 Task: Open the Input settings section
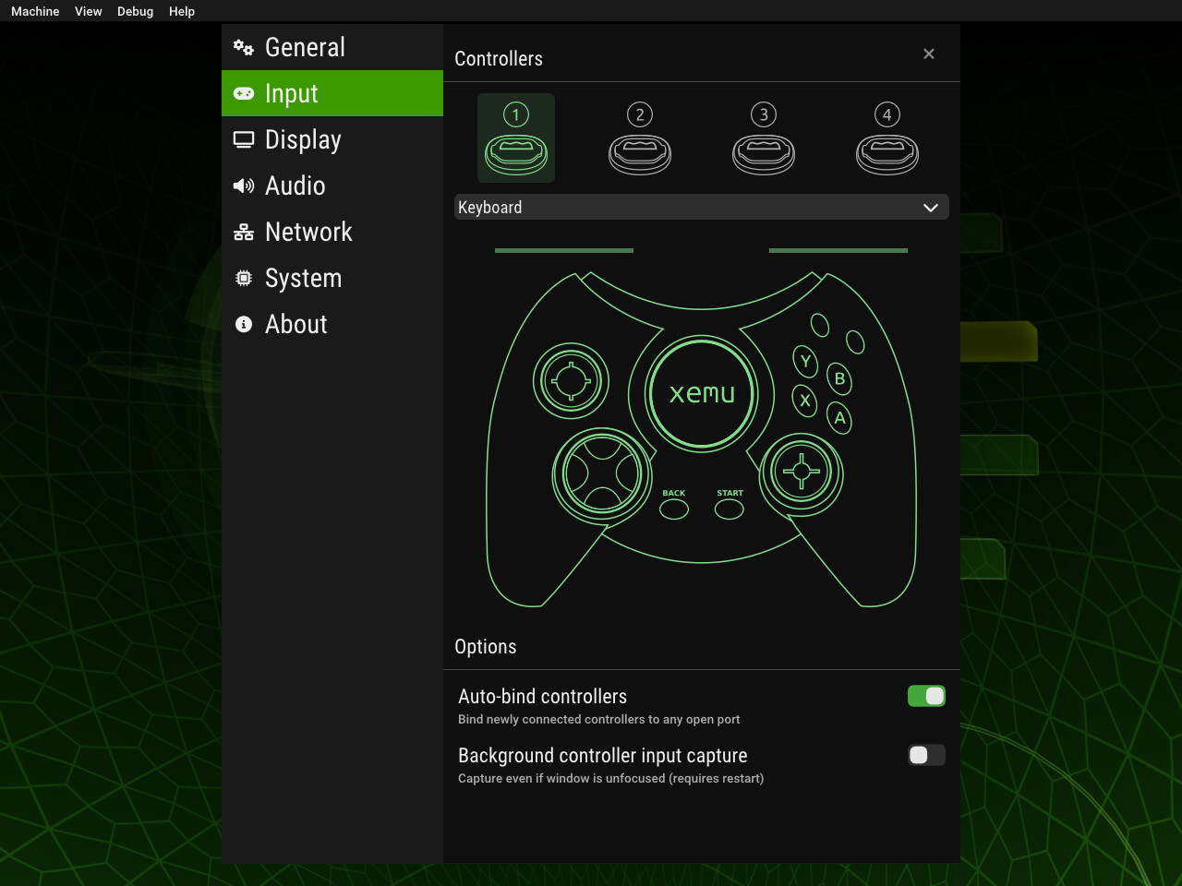click(x=291, y=93)
